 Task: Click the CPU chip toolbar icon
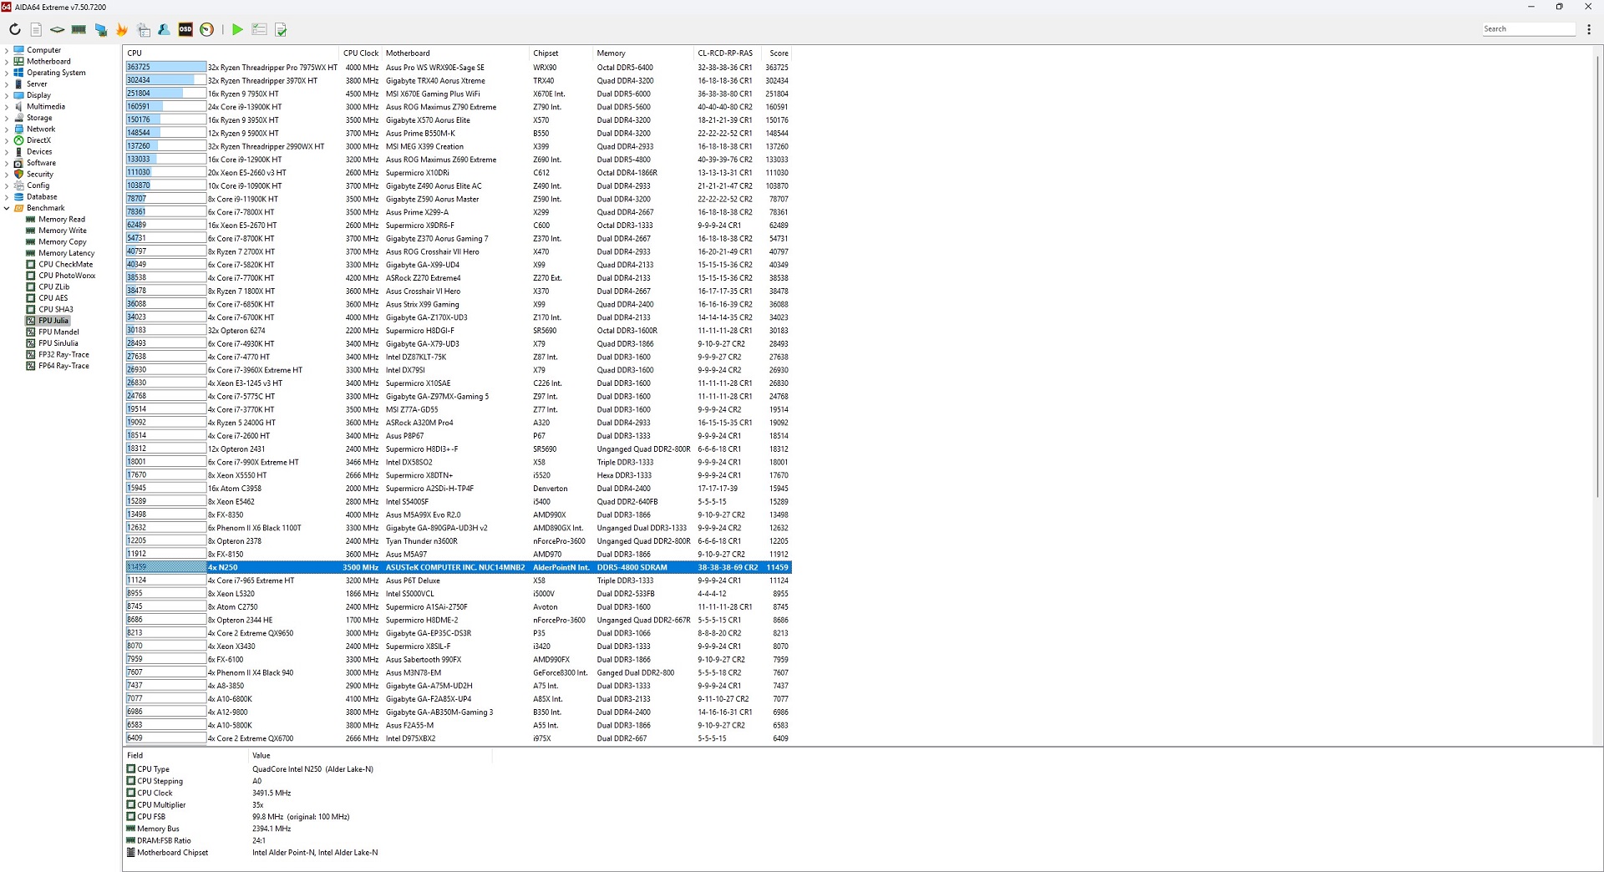click(x=57, y=29)
